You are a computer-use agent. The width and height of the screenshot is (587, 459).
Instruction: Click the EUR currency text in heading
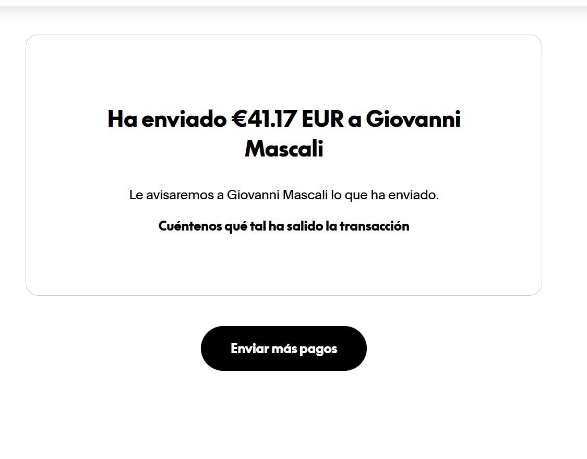click(322, 119)
